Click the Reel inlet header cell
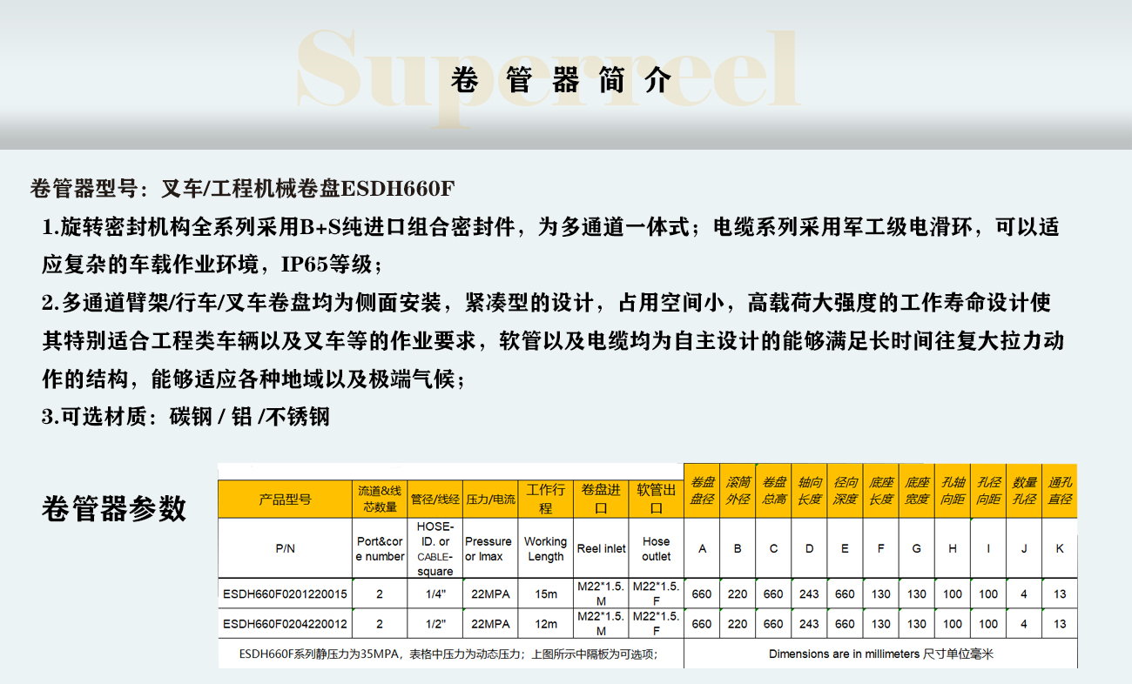1132x684 pixels. point(601,548)
